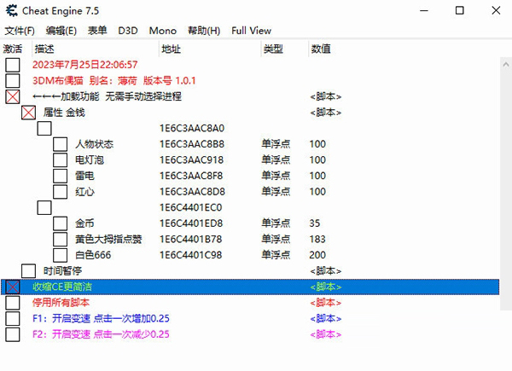The width and height of the screenshot is (512, 371).
Task: Select the 收缩CE更简洁 highlighted row text
Action: [x=62, y=287]
